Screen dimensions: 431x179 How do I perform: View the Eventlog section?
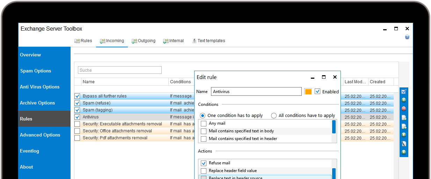[x=44, y=151]
